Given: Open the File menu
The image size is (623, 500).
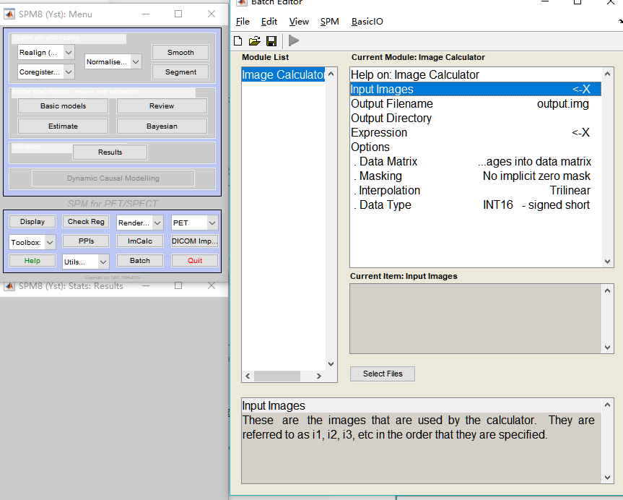Looking at the screenshot, I should [x=243, y=22].
